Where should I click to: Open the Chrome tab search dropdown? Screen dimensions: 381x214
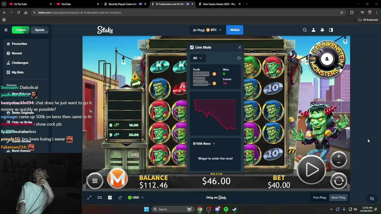(4, 4)
